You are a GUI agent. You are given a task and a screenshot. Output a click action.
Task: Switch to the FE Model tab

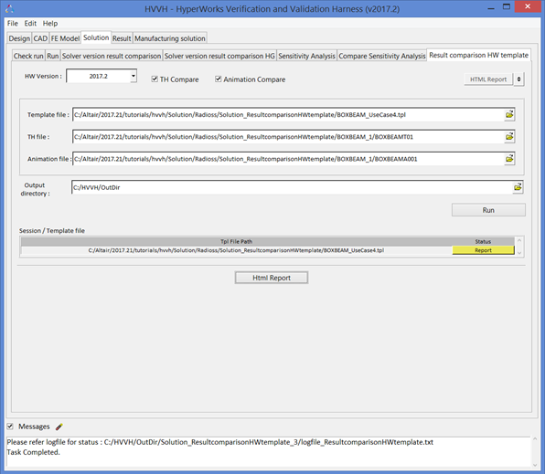(x=65, y=38)
